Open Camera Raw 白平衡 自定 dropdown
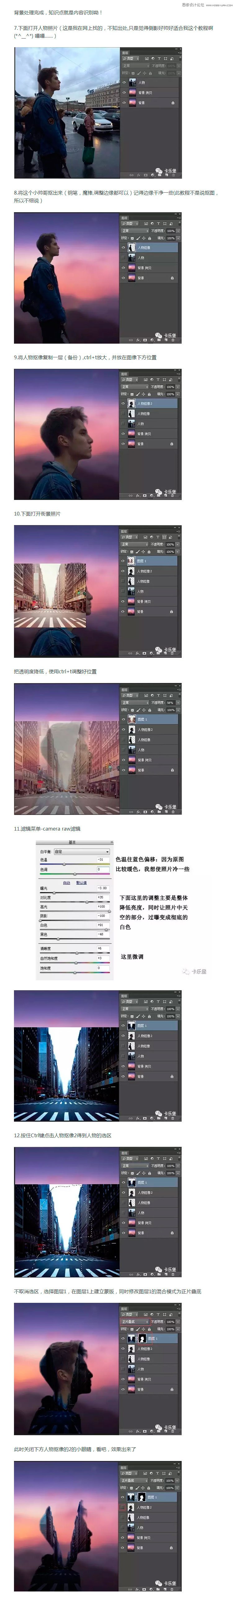Viewport: 236px width, 1598px height. point(82,852)
